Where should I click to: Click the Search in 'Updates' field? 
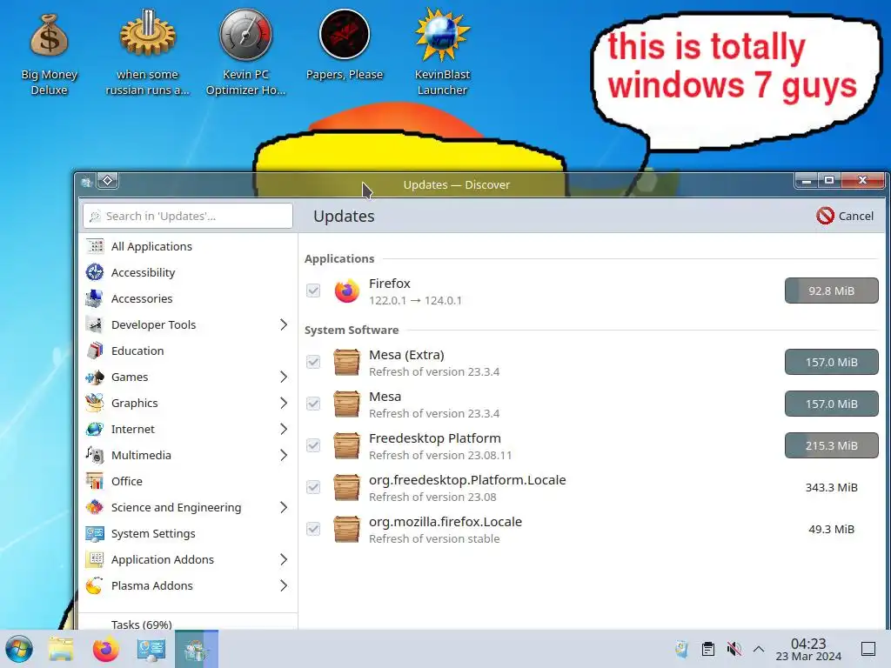tap(188, 217)
